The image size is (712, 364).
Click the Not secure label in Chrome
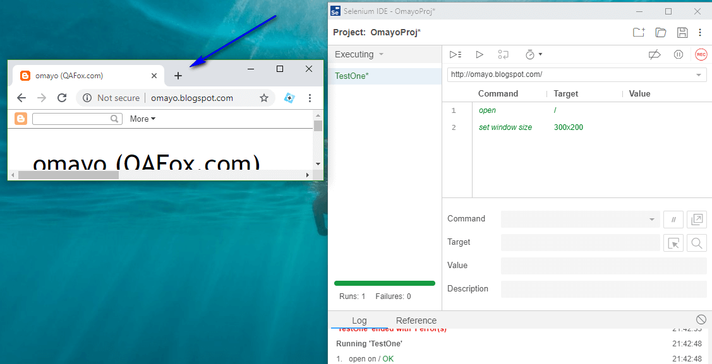tap(118, 98)
